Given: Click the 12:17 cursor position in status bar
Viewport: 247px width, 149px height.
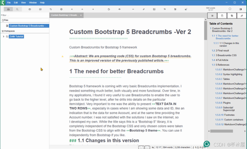Looking at the screenshot, I should pyautogui.click(x=158, y=147).
